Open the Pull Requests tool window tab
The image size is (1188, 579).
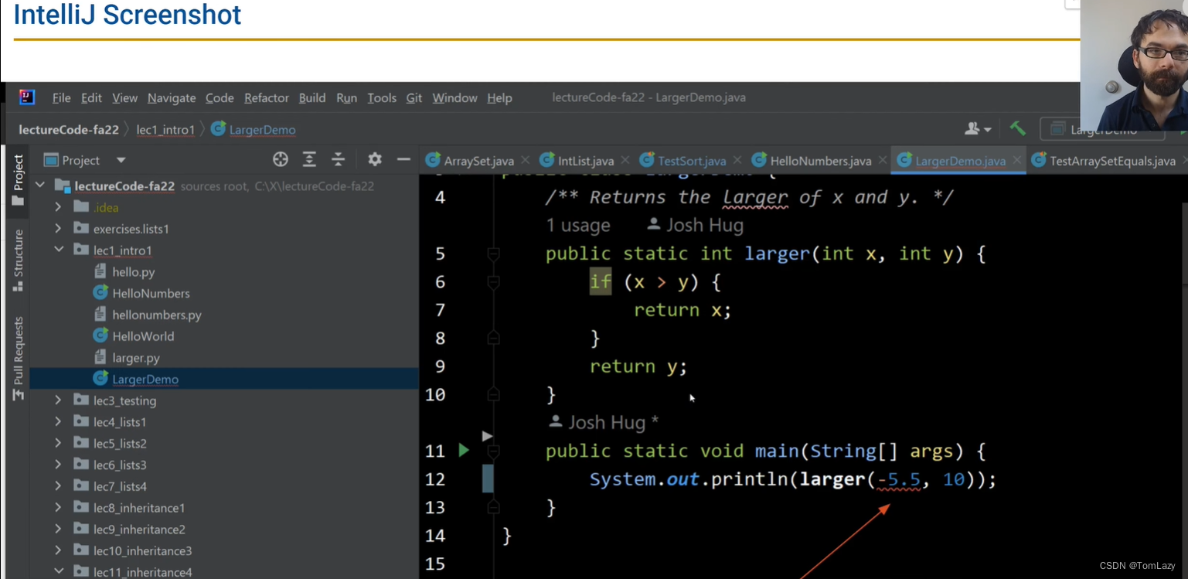click(19, 359)
